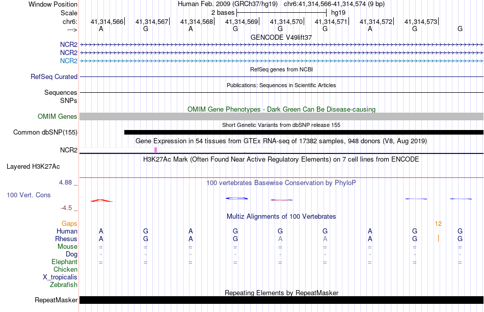This screenshot has width=484, height=312.
Task: Click the Chicken species label
Action: tap(65, 269)
